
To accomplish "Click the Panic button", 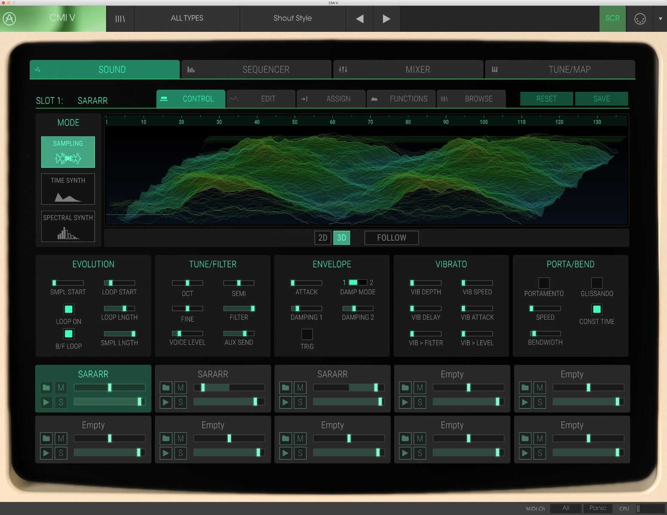I will (598, 508).
